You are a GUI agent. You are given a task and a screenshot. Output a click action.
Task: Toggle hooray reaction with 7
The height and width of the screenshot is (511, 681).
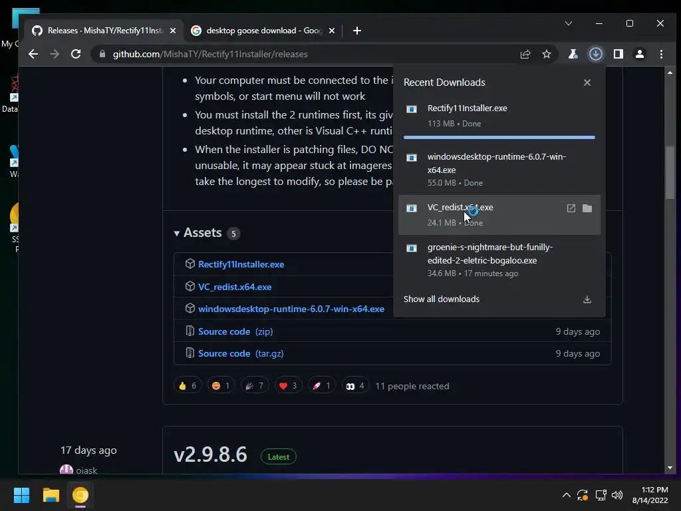[255, 386]
